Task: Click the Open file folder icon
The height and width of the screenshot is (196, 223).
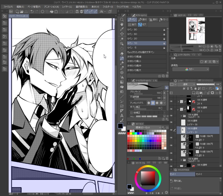Action: [22, 11]
